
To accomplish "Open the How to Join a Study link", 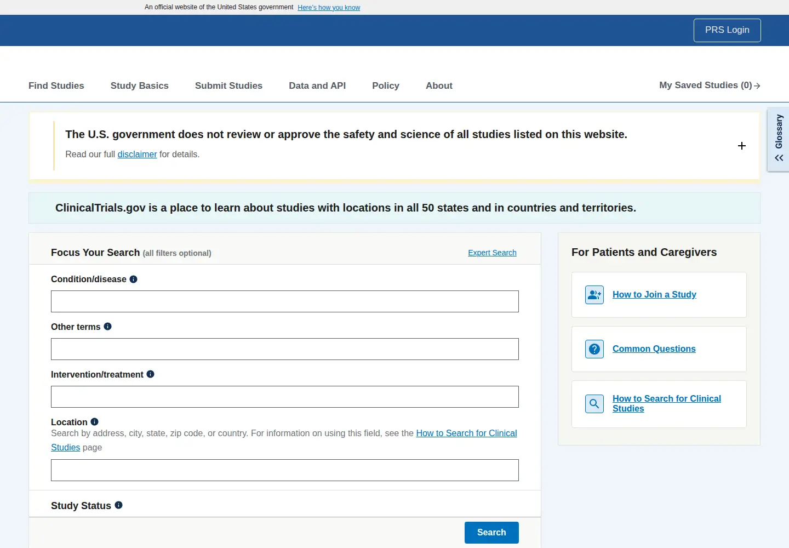I will (654, 294).
